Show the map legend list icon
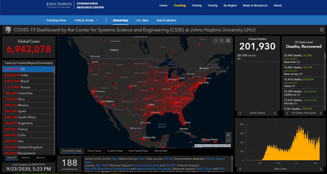This screenshot has width=327, height=174. coord(222,41)
